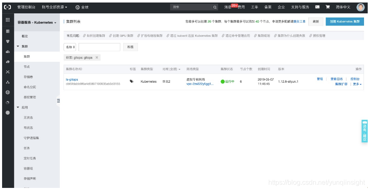Click 查看日志 for ls-gitops cluster
This screenshot has width=369, height=190.
click(336, 79)
